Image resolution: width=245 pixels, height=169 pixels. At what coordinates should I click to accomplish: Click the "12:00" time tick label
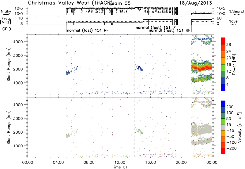click(x=120, y=163)
